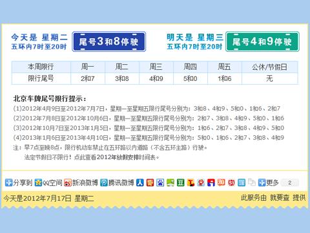310x233 pixels.
Task: Click 今天是 星期二 heading
Action: click(x=39, y=38)
